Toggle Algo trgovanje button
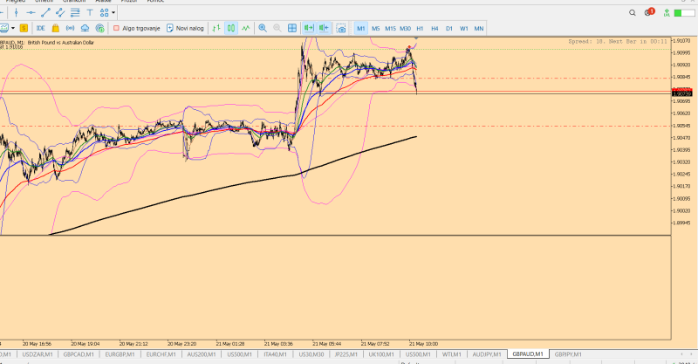Screen dimensions: 698x364 pos(137,28)
